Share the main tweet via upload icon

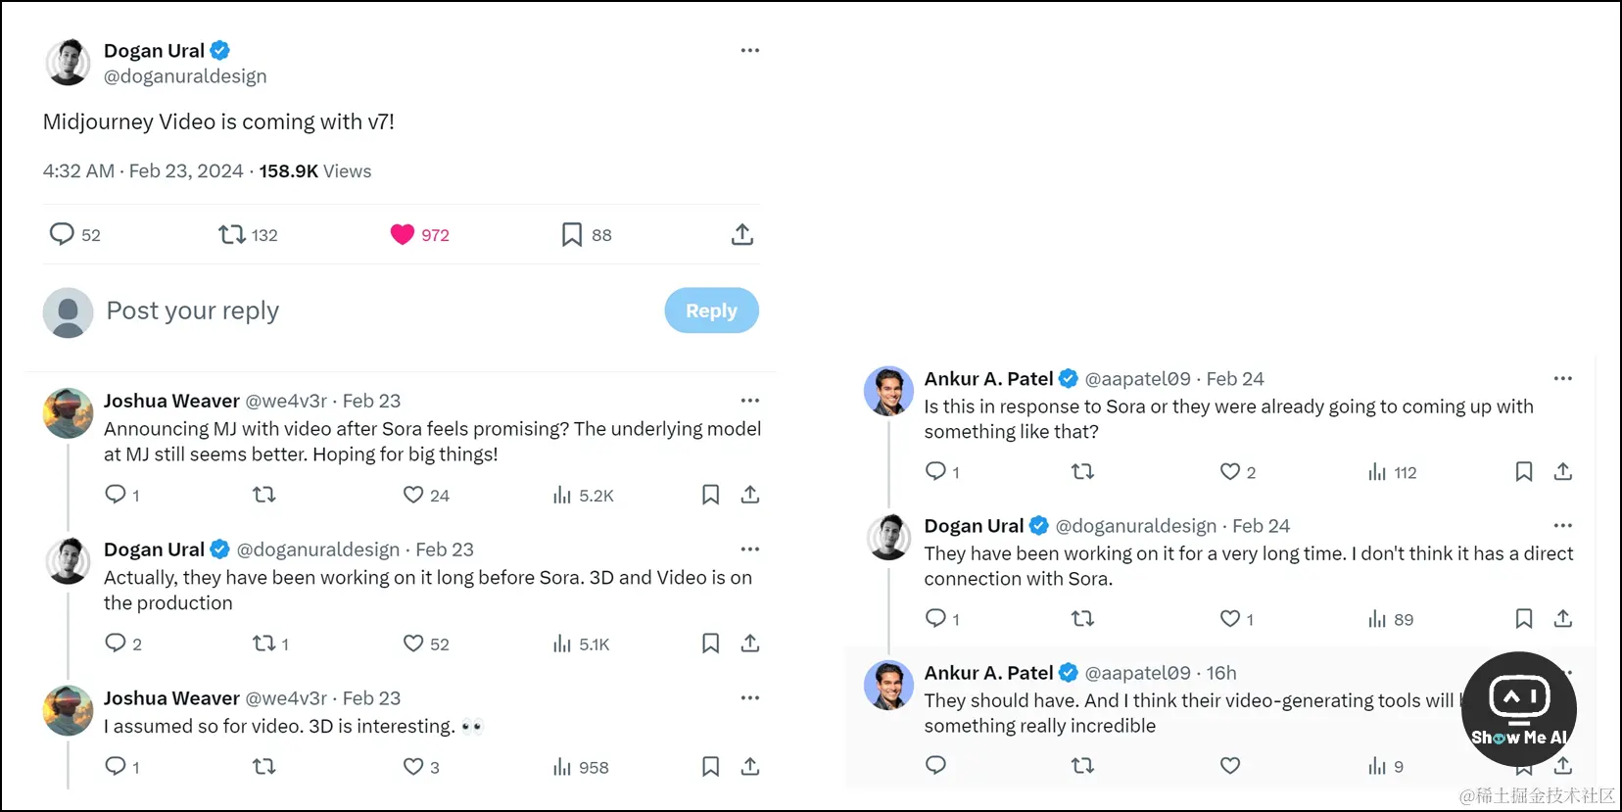pos(742,234)
